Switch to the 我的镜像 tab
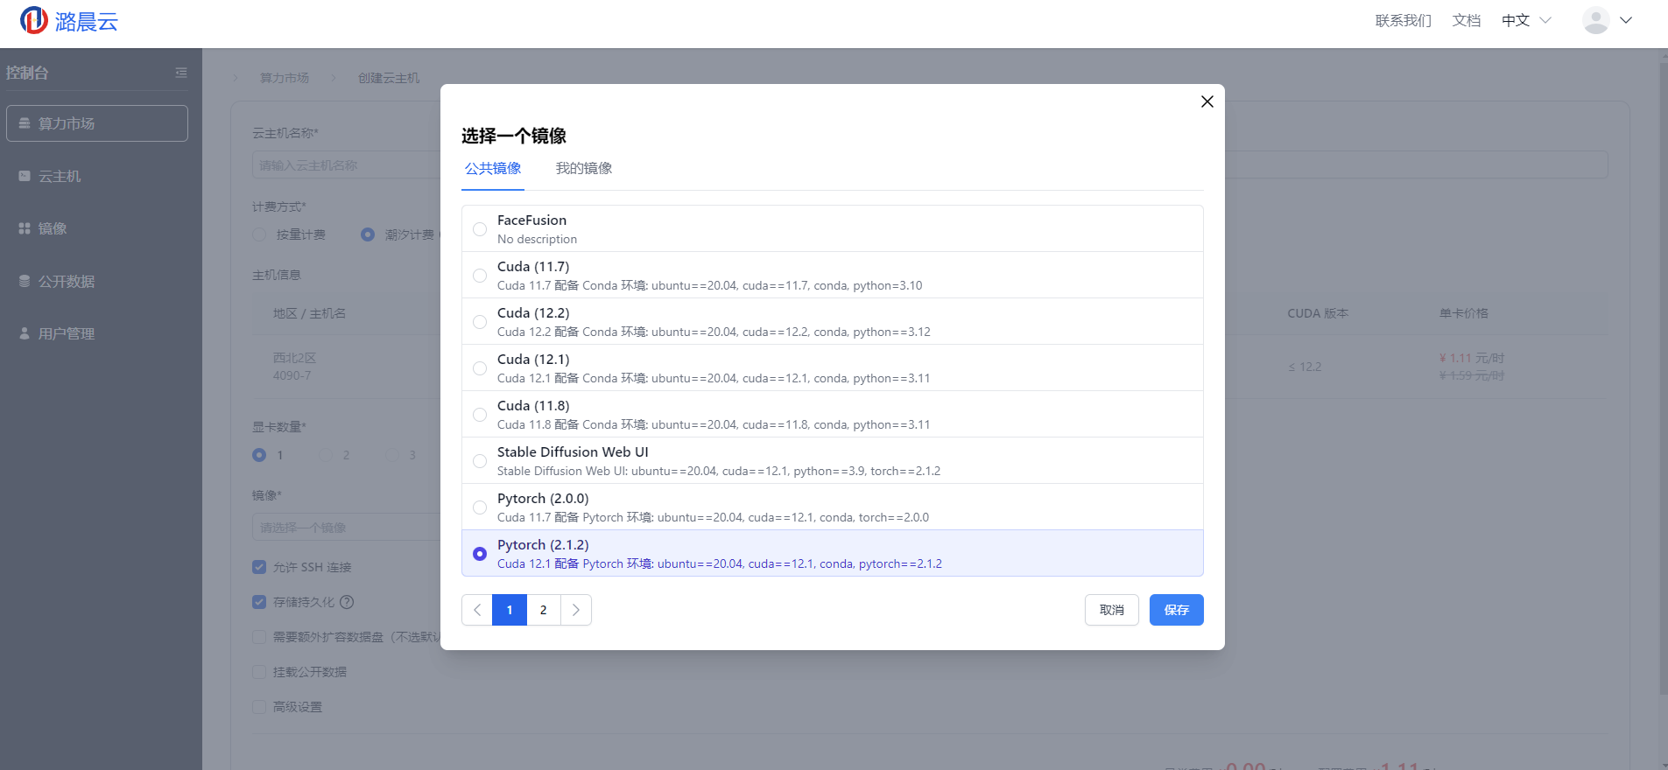This screenshot has width=1668, height=770. click(584, 168)
